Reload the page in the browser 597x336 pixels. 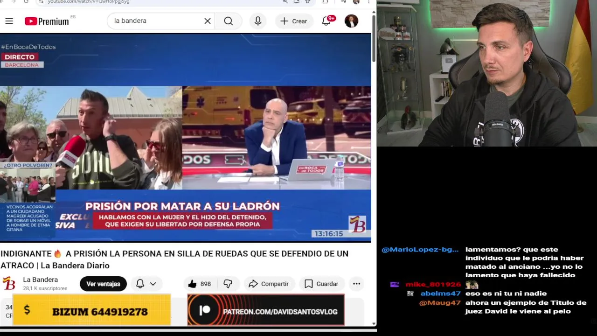pyautogui.click(x=26, y=2)
